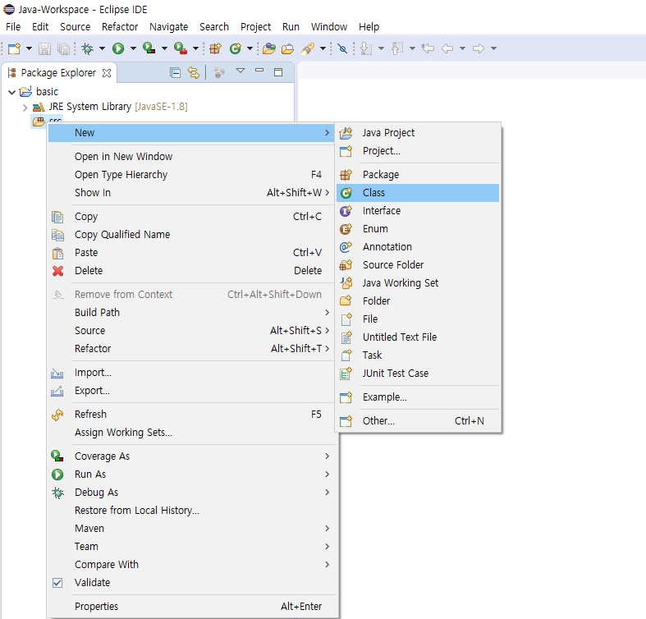The height and width of the screenshot is (619, 646).
Task: Click the Next Annotation toolbar icon
Action: coord(366,48)
